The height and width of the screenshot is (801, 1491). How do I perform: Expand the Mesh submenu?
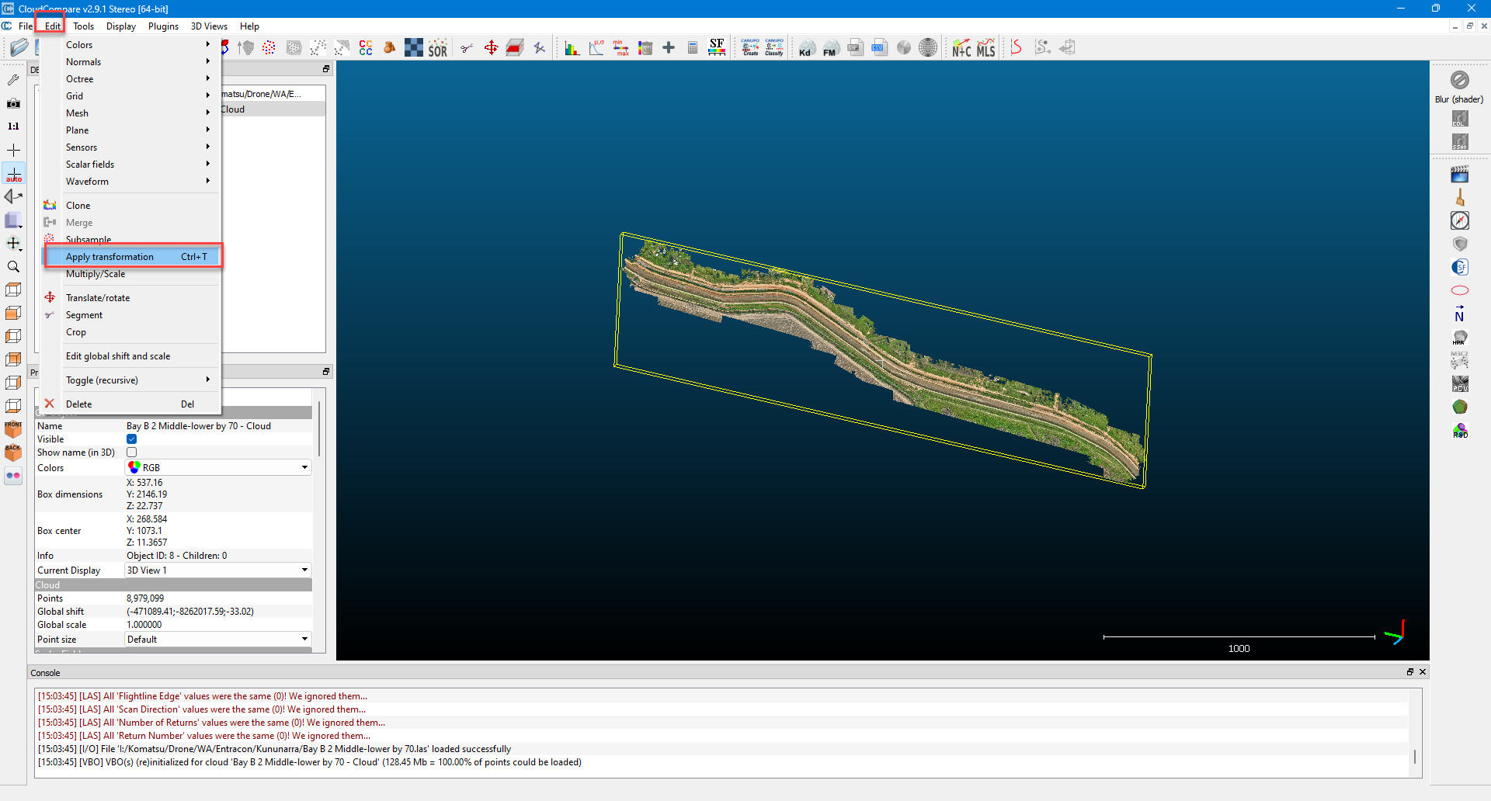[132, 113]
